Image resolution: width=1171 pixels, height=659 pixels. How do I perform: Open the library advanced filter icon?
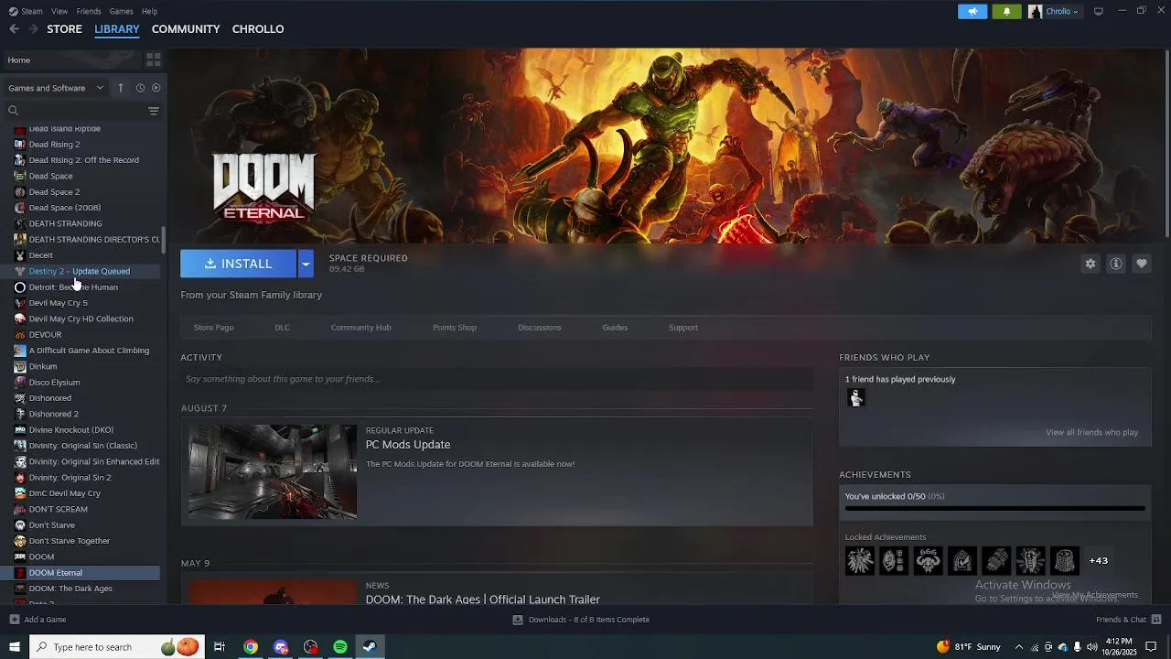(154, 111)
